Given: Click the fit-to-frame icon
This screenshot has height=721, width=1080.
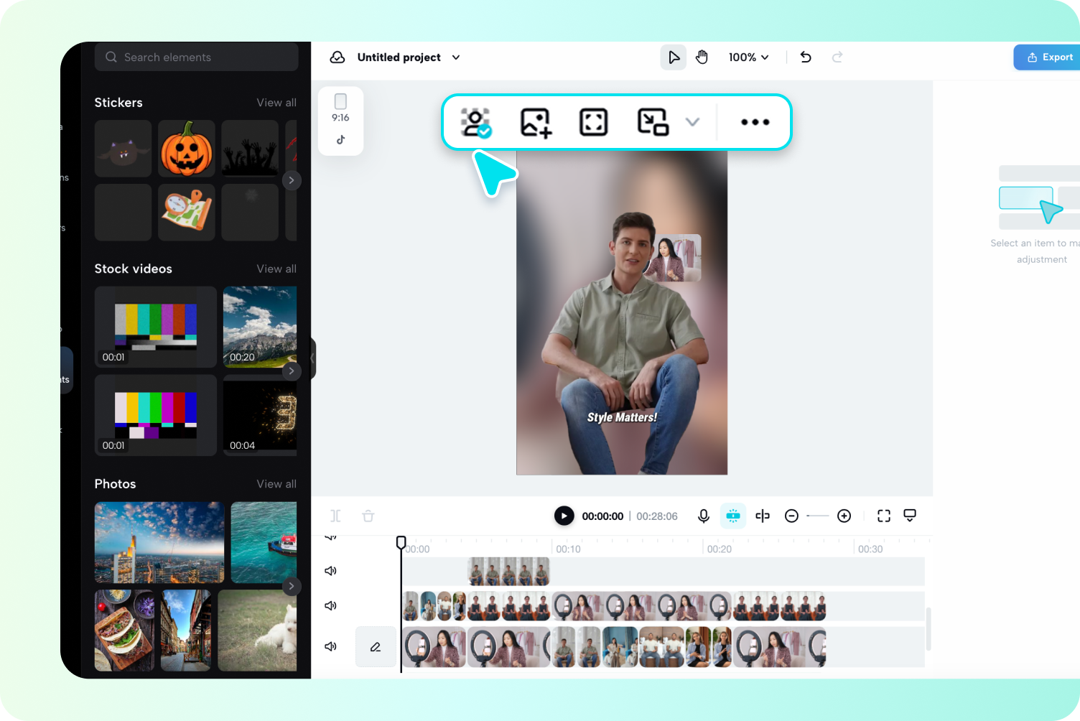Looking at the screenshot, I should [594, 122].
